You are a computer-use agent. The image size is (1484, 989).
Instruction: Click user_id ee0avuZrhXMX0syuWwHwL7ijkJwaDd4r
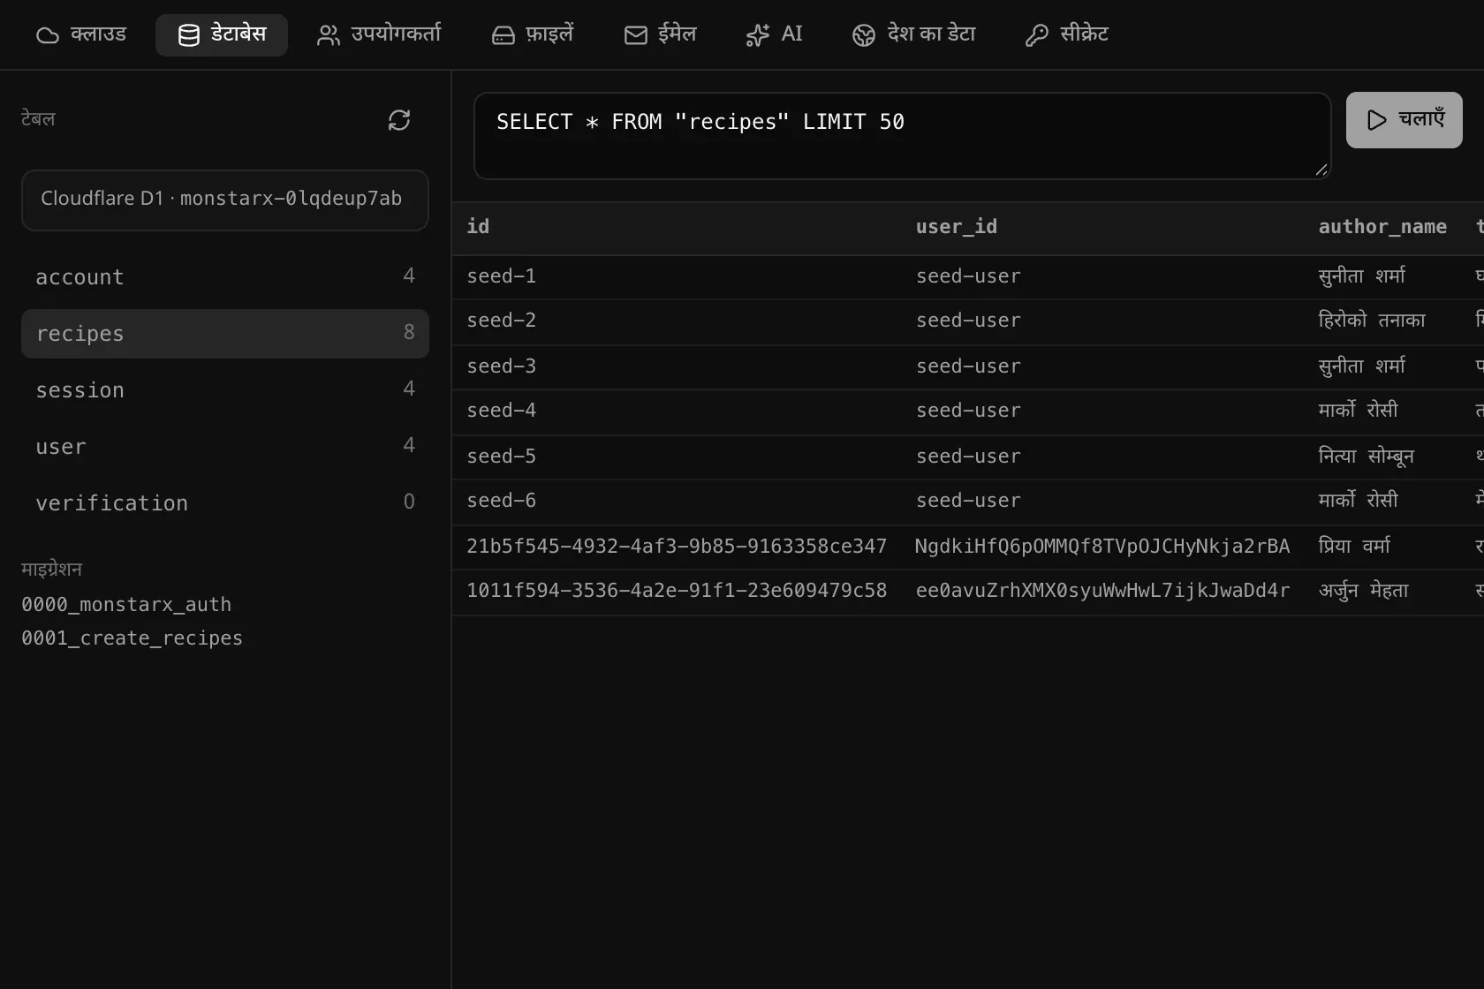(x=1102, y=591)
